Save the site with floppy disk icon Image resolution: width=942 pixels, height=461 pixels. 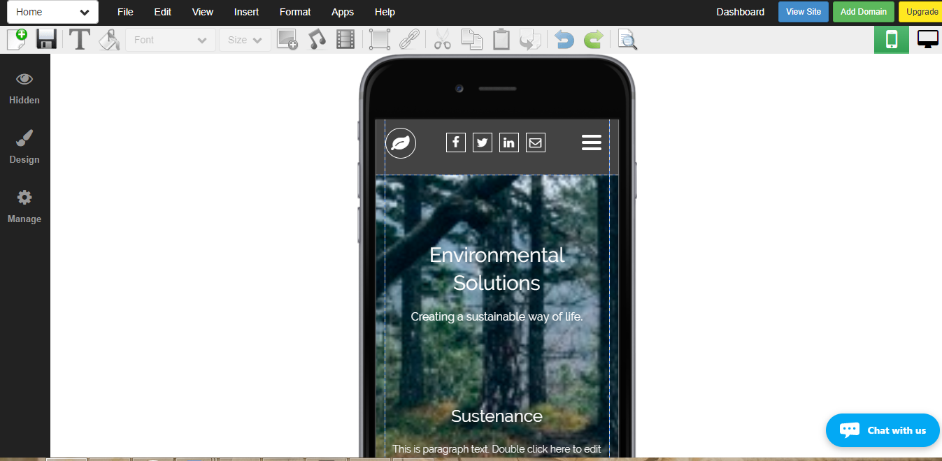47,39
